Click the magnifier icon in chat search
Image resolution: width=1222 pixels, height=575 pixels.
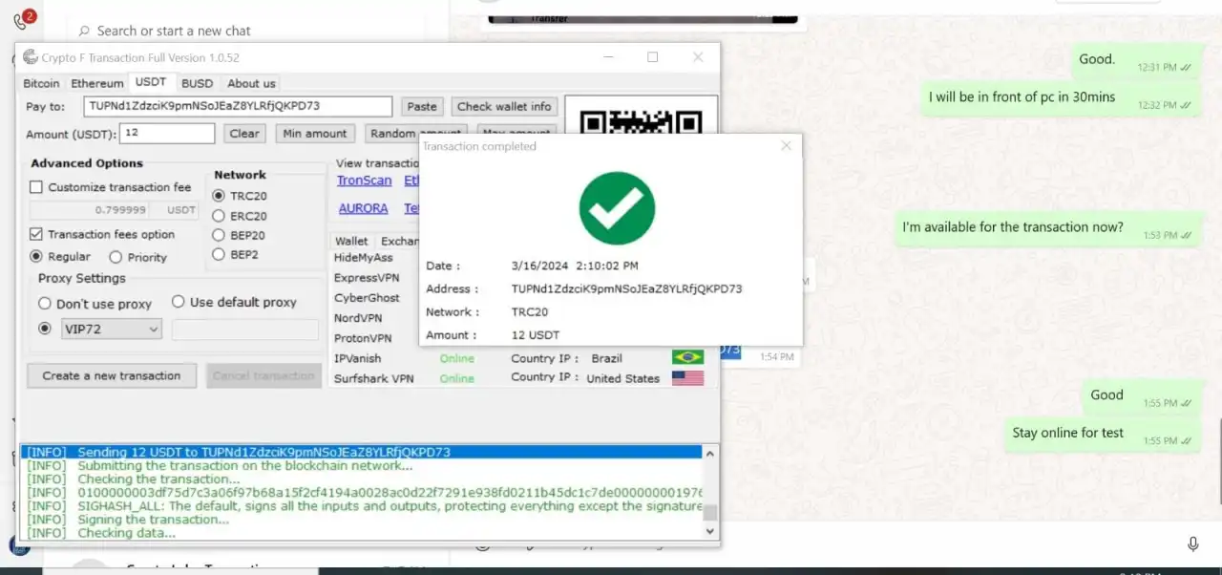click(84, 31)
